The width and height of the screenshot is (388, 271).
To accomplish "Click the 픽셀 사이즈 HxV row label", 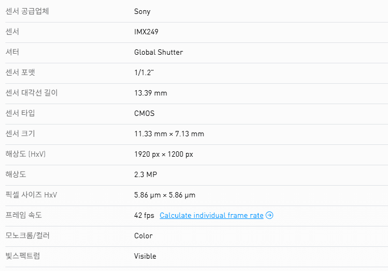I will point(31,195).
